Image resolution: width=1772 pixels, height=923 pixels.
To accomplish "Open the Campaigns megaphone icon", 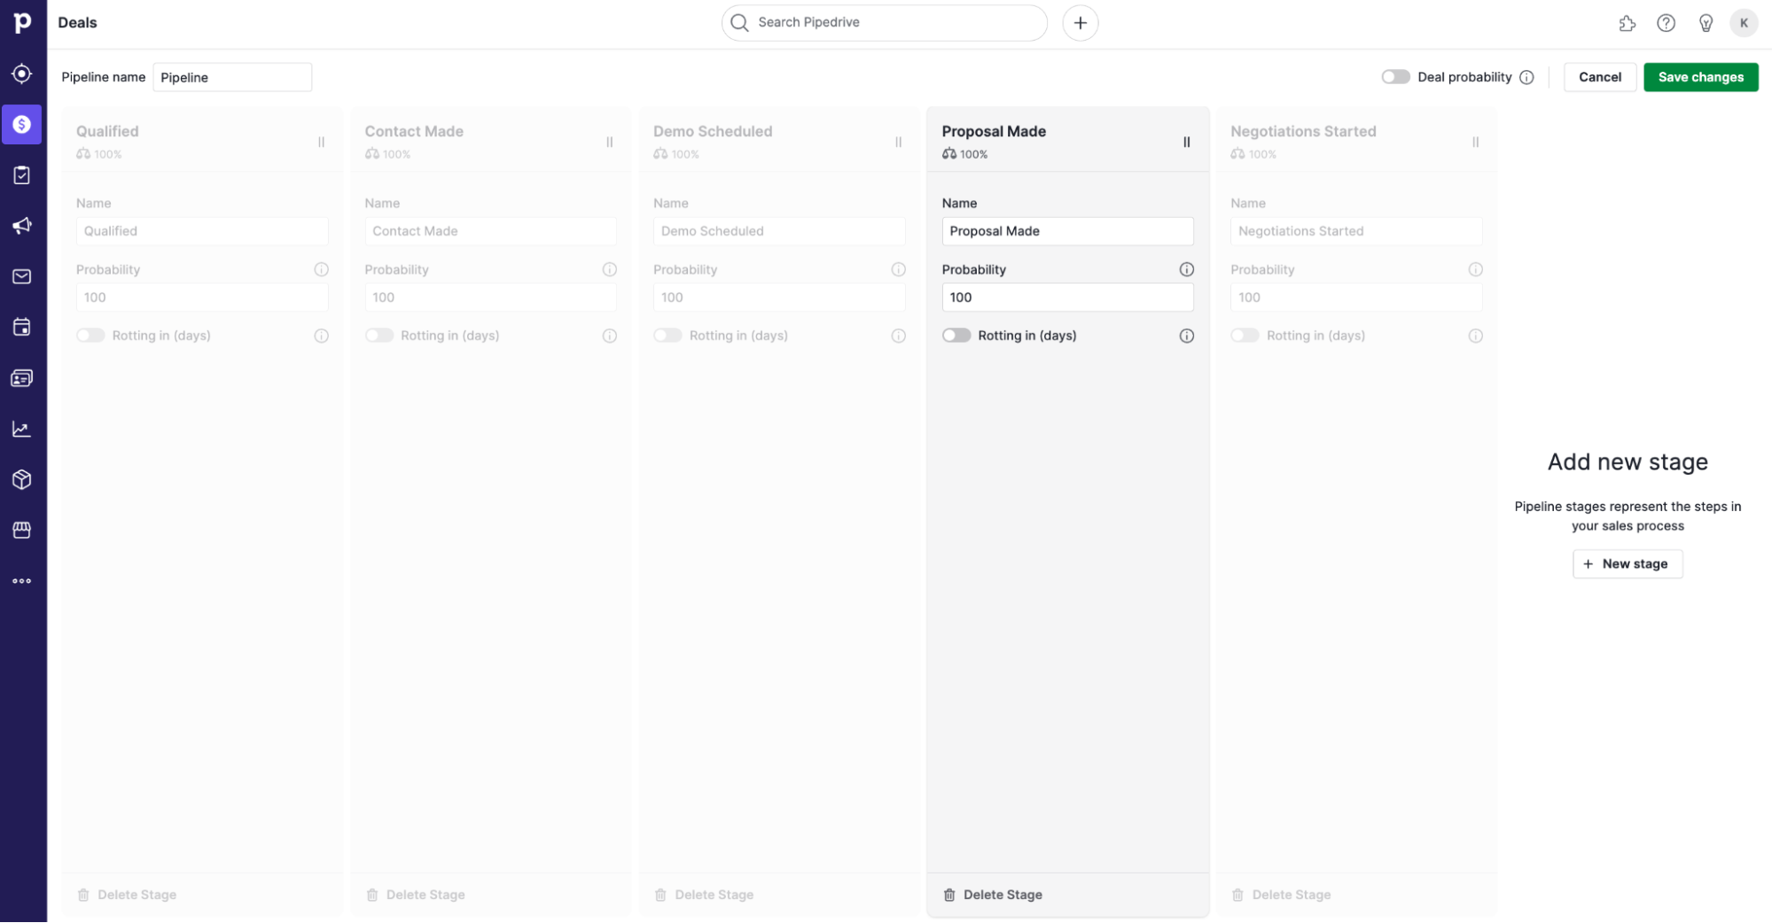I will point(22,225).
